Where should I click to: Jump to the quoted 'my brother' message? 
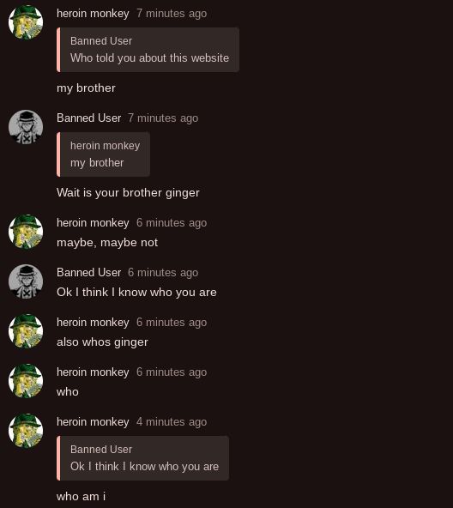point(103,154)
